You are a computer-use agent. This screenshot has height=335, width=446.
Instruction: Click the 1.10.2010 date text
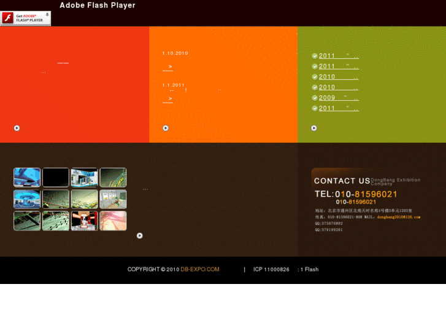pyautogui.click(x=175, y=53)
